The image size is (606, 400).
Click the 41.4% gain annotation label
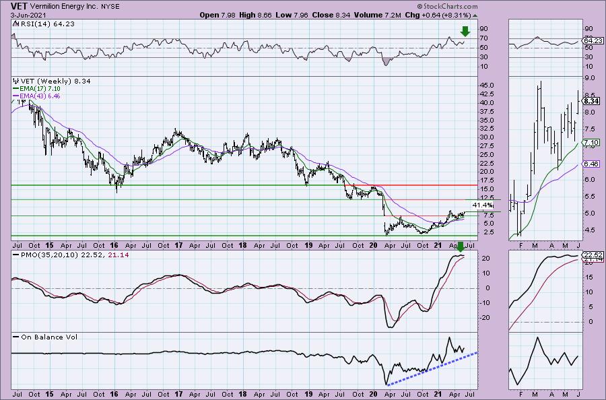(x=483, y=205)
